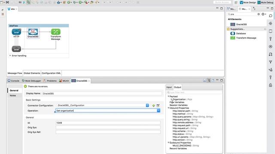275x154 pixels.
Task: Switch to Mule Debug perspective
Action: pyautogui.click(x=266, y=3)
